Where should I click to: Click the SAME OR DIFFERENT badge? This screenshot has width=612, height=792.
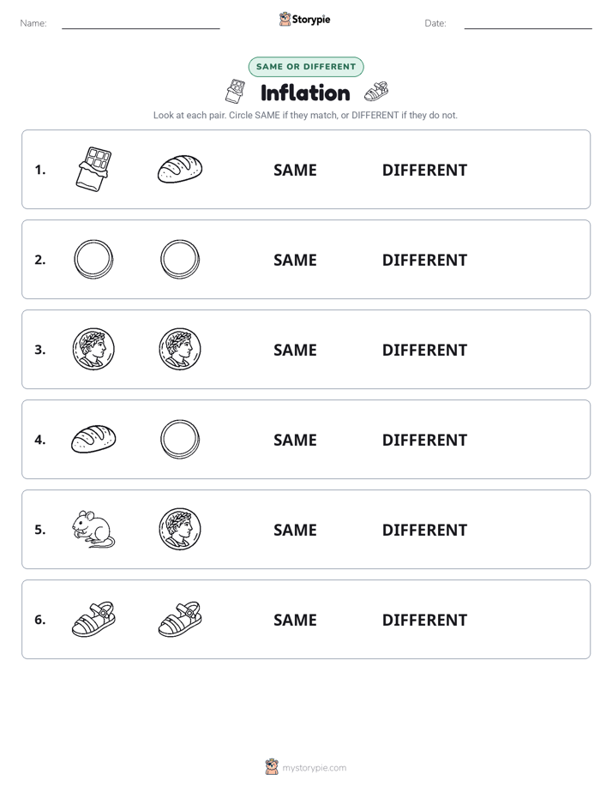coord(306,67)
